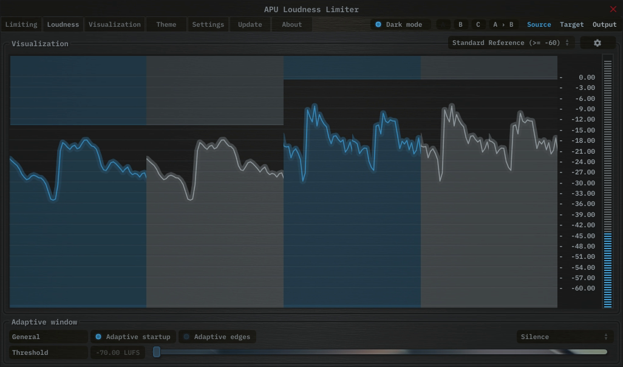Screen dimensions: 623x367
Task: Click the Threshold slider handle
Action: point(157,352)
